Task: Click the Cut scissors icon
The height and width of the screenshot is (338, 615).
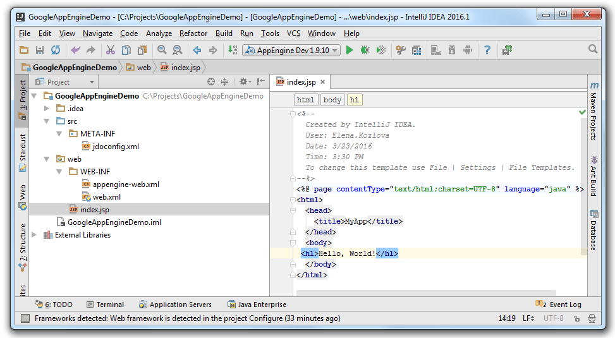Action: 110,50
